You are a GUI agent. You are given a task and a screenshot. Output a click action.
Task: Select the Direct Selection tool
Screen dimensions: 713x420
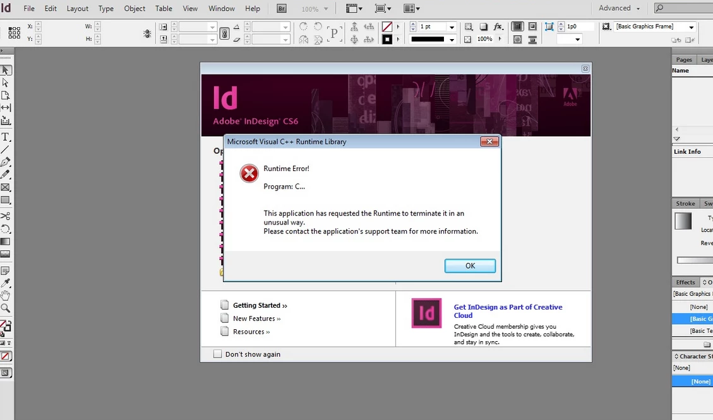[6, 83]
